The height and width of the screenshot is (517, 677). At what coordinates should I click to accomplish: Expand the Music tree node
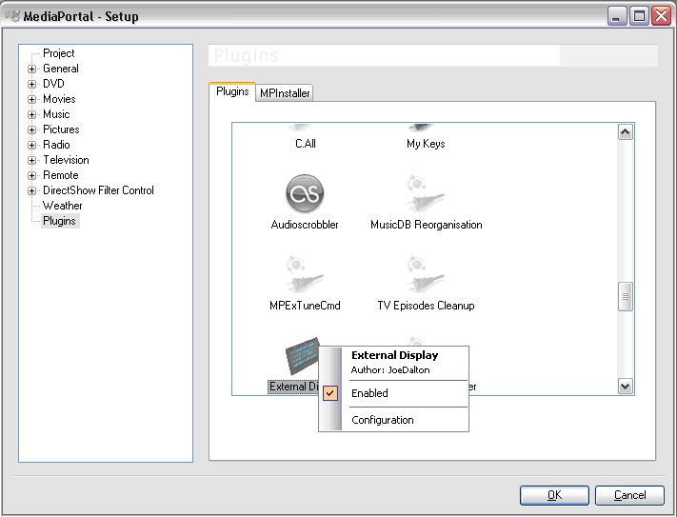(31, 114)
